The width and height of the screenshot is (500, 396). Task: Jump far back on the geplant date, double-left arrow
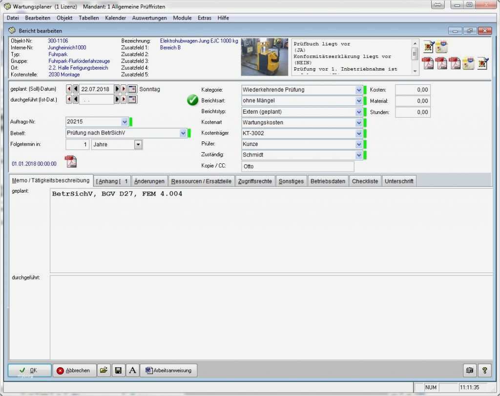(x=68, y=89)
